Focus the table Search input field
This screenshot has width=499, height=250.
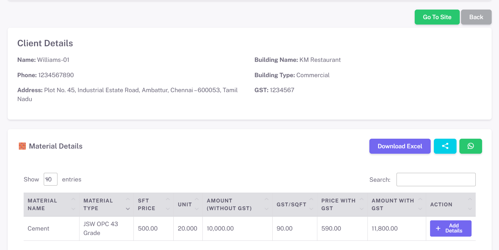click(x=436, y=180)
